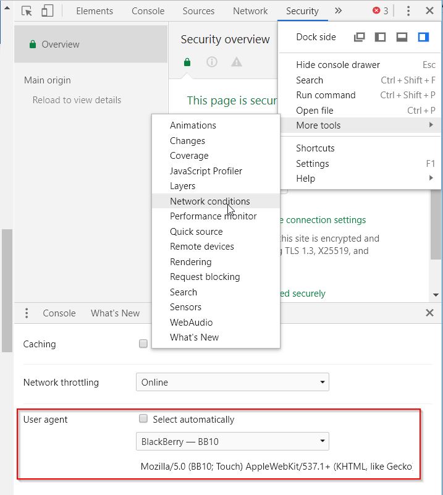Click the user agent string text field
Screen dimensions: 443x495
(276, 466)
